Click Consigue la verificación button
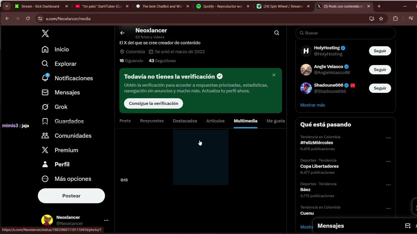 (x=153, y=103)
